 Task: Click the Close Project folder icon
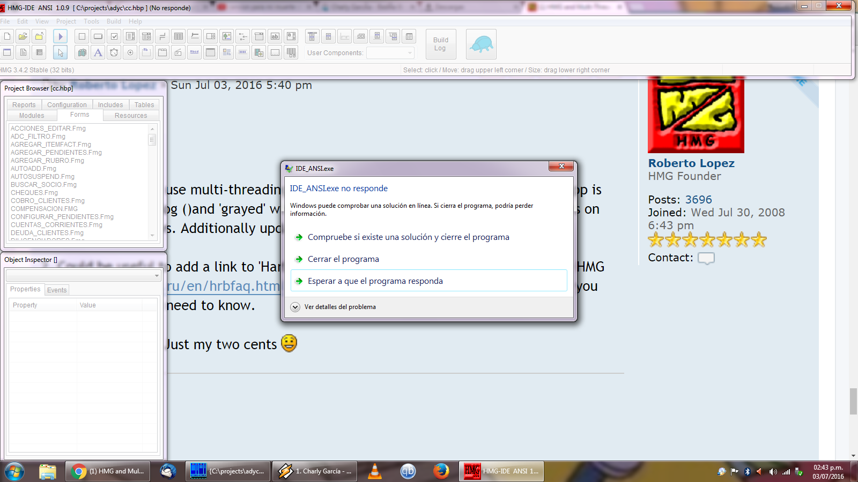(x=39, y=36)
